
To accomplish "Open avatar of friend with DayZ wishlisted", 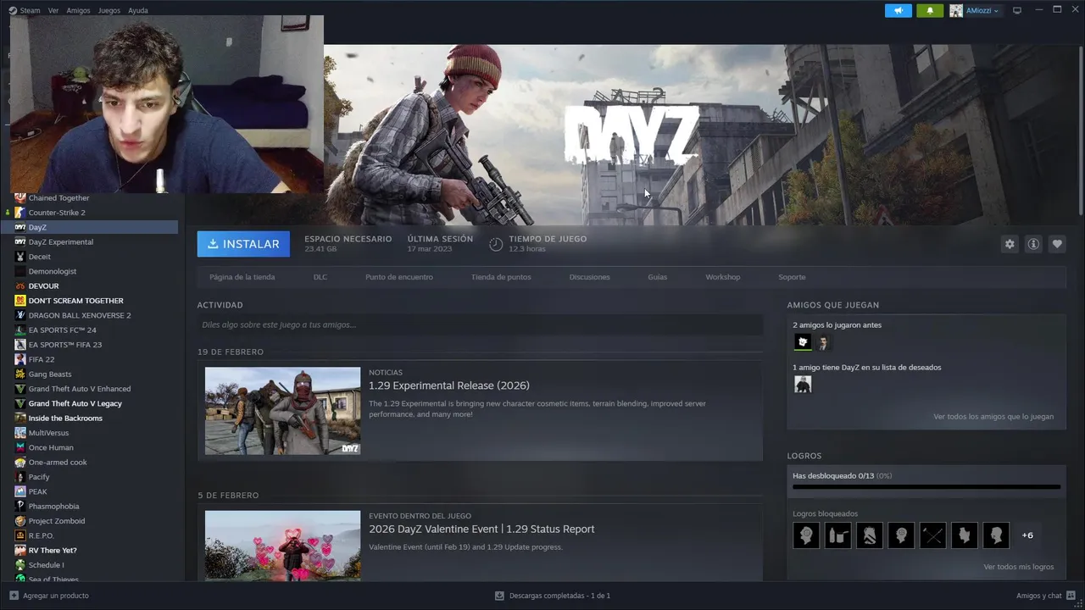I will [803, 385].
